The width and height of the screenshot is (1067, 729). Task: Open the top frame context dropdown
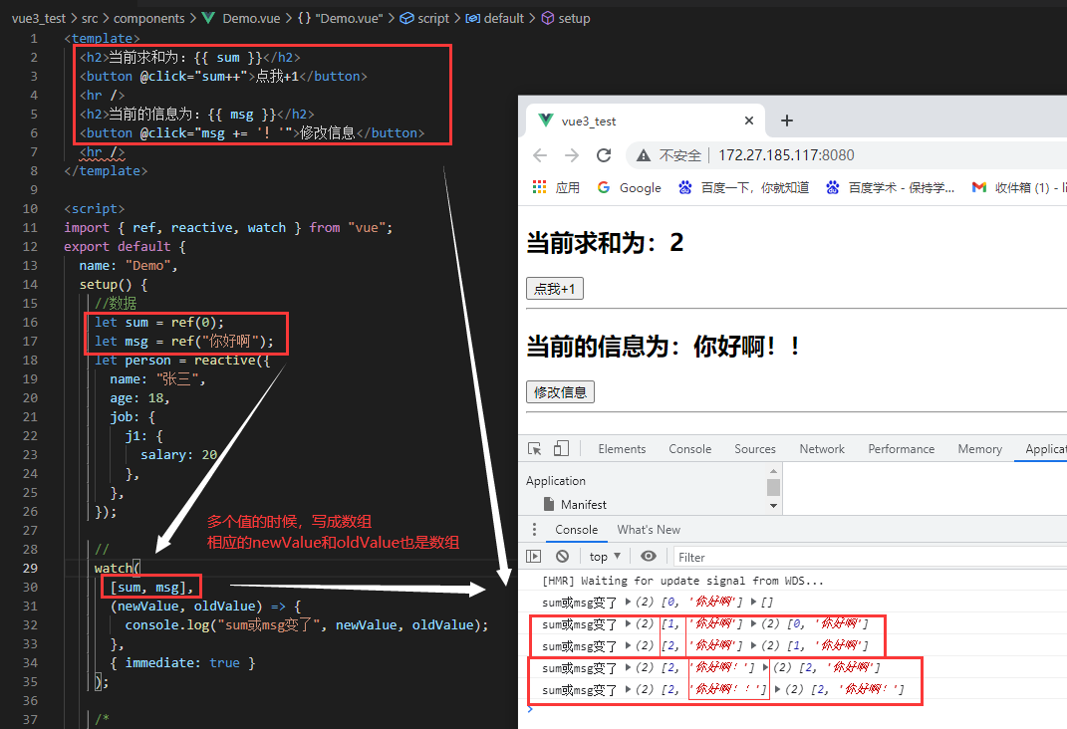(604, 556)
